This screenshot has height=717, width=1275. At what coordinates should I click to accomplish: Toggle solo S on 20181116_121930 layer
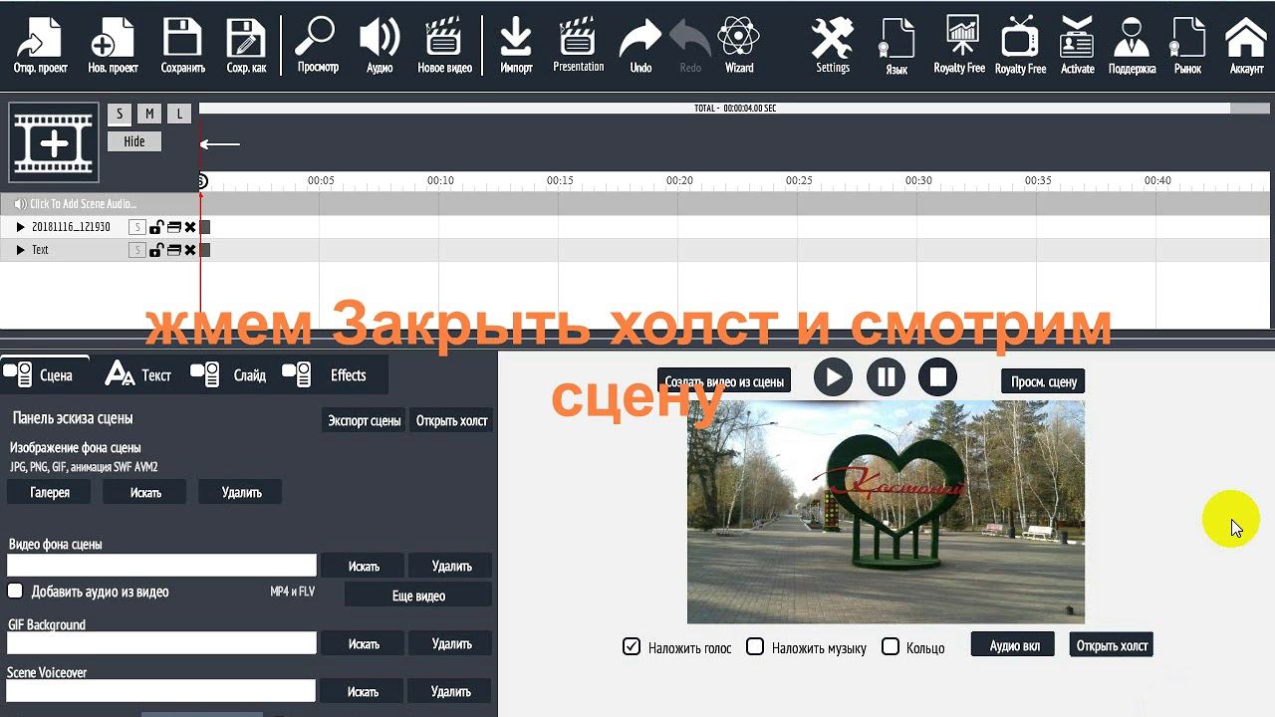click(137, 227)
